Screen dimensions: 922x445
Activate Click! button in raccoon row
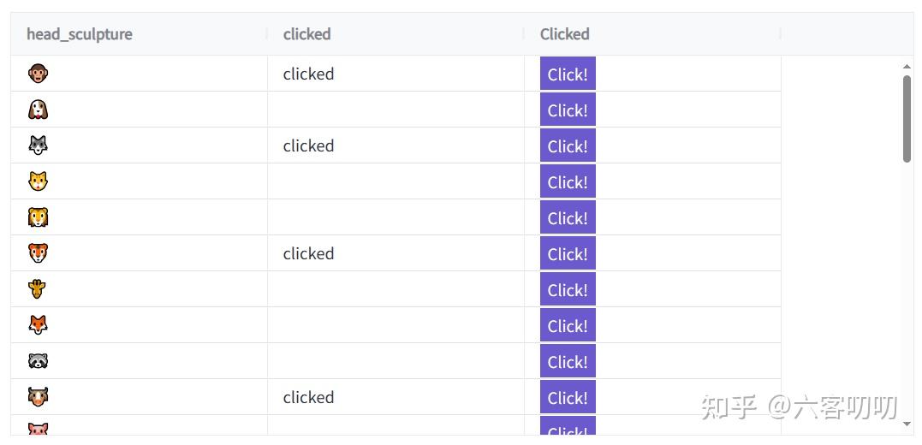[x=568, y=361]
